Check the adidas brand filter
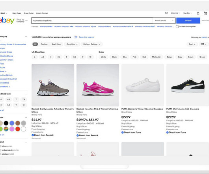Image resolution: width=209 pixels, height=174 pixels. coord(0,154)
